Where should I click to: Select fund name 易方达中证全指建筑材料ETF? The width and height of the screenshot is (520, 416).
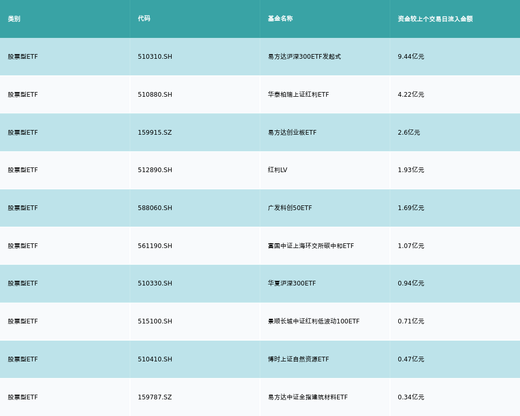308,397
